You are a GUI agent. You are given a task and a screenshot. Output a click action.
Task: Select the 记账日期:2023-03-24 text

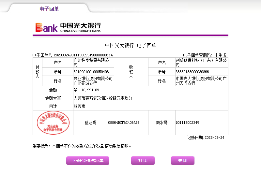pos(206,138)
